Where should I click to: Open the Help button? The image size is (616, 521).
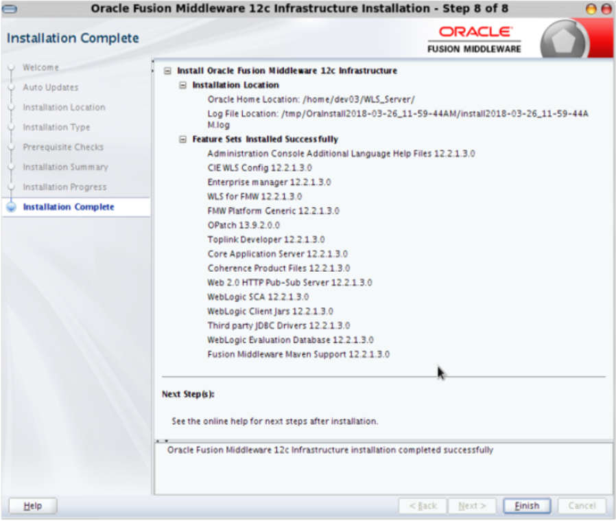(33, 506)
